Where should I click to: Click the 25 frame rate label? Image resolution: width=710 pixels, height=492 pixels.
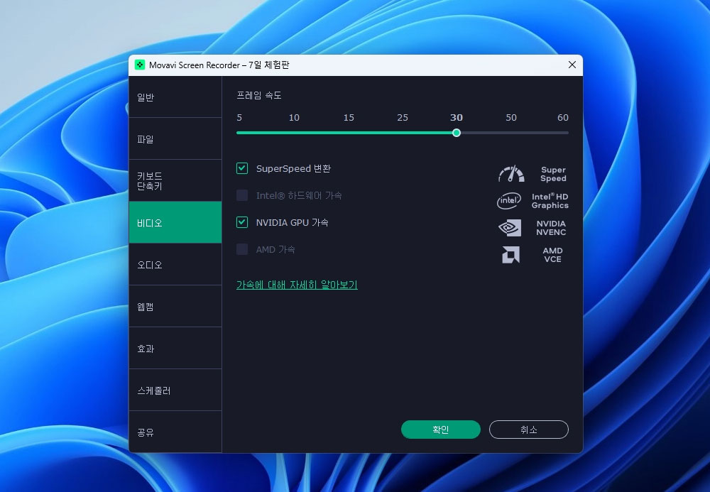coord(403,118)
